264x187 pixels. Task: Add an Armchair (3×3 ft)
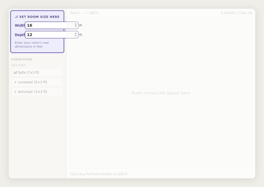click(x=37, y=92)
